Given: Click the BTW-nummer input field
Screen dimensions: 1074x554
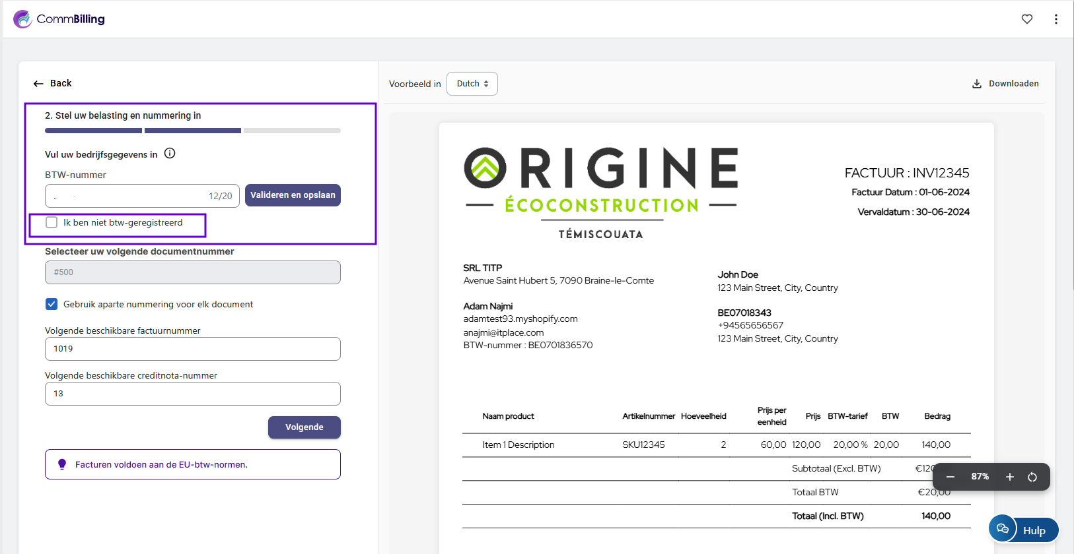Looking at the screenshot, I should (x=129, y=196).
